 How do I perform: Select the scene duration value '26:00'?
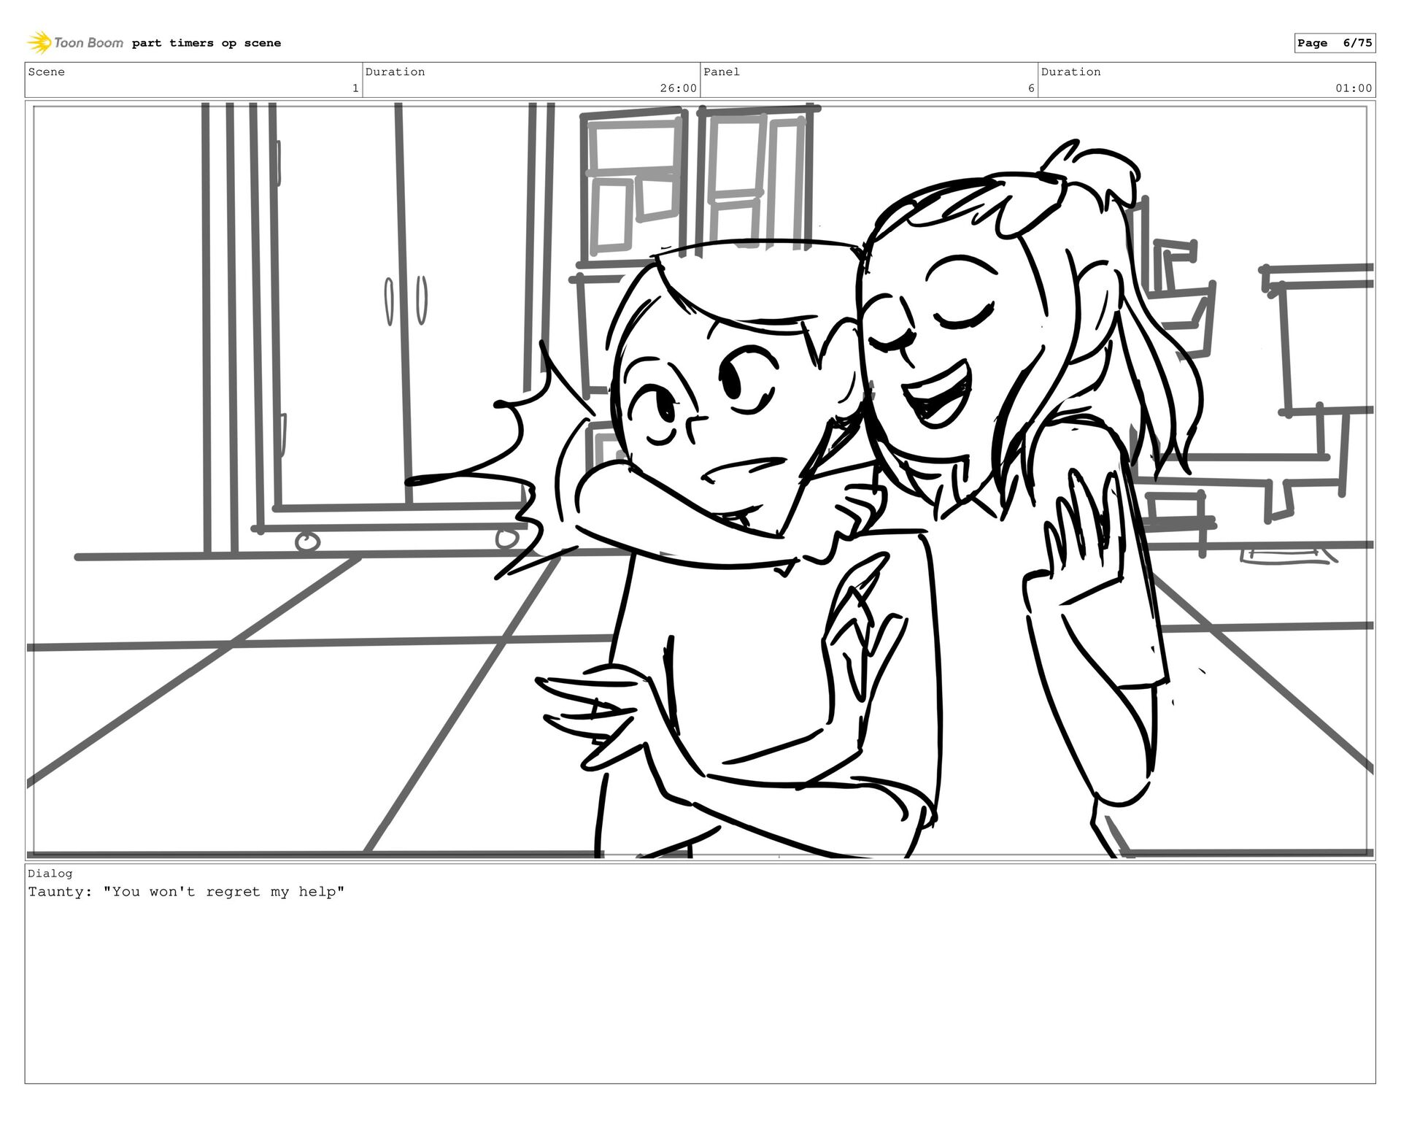point(678,88)
